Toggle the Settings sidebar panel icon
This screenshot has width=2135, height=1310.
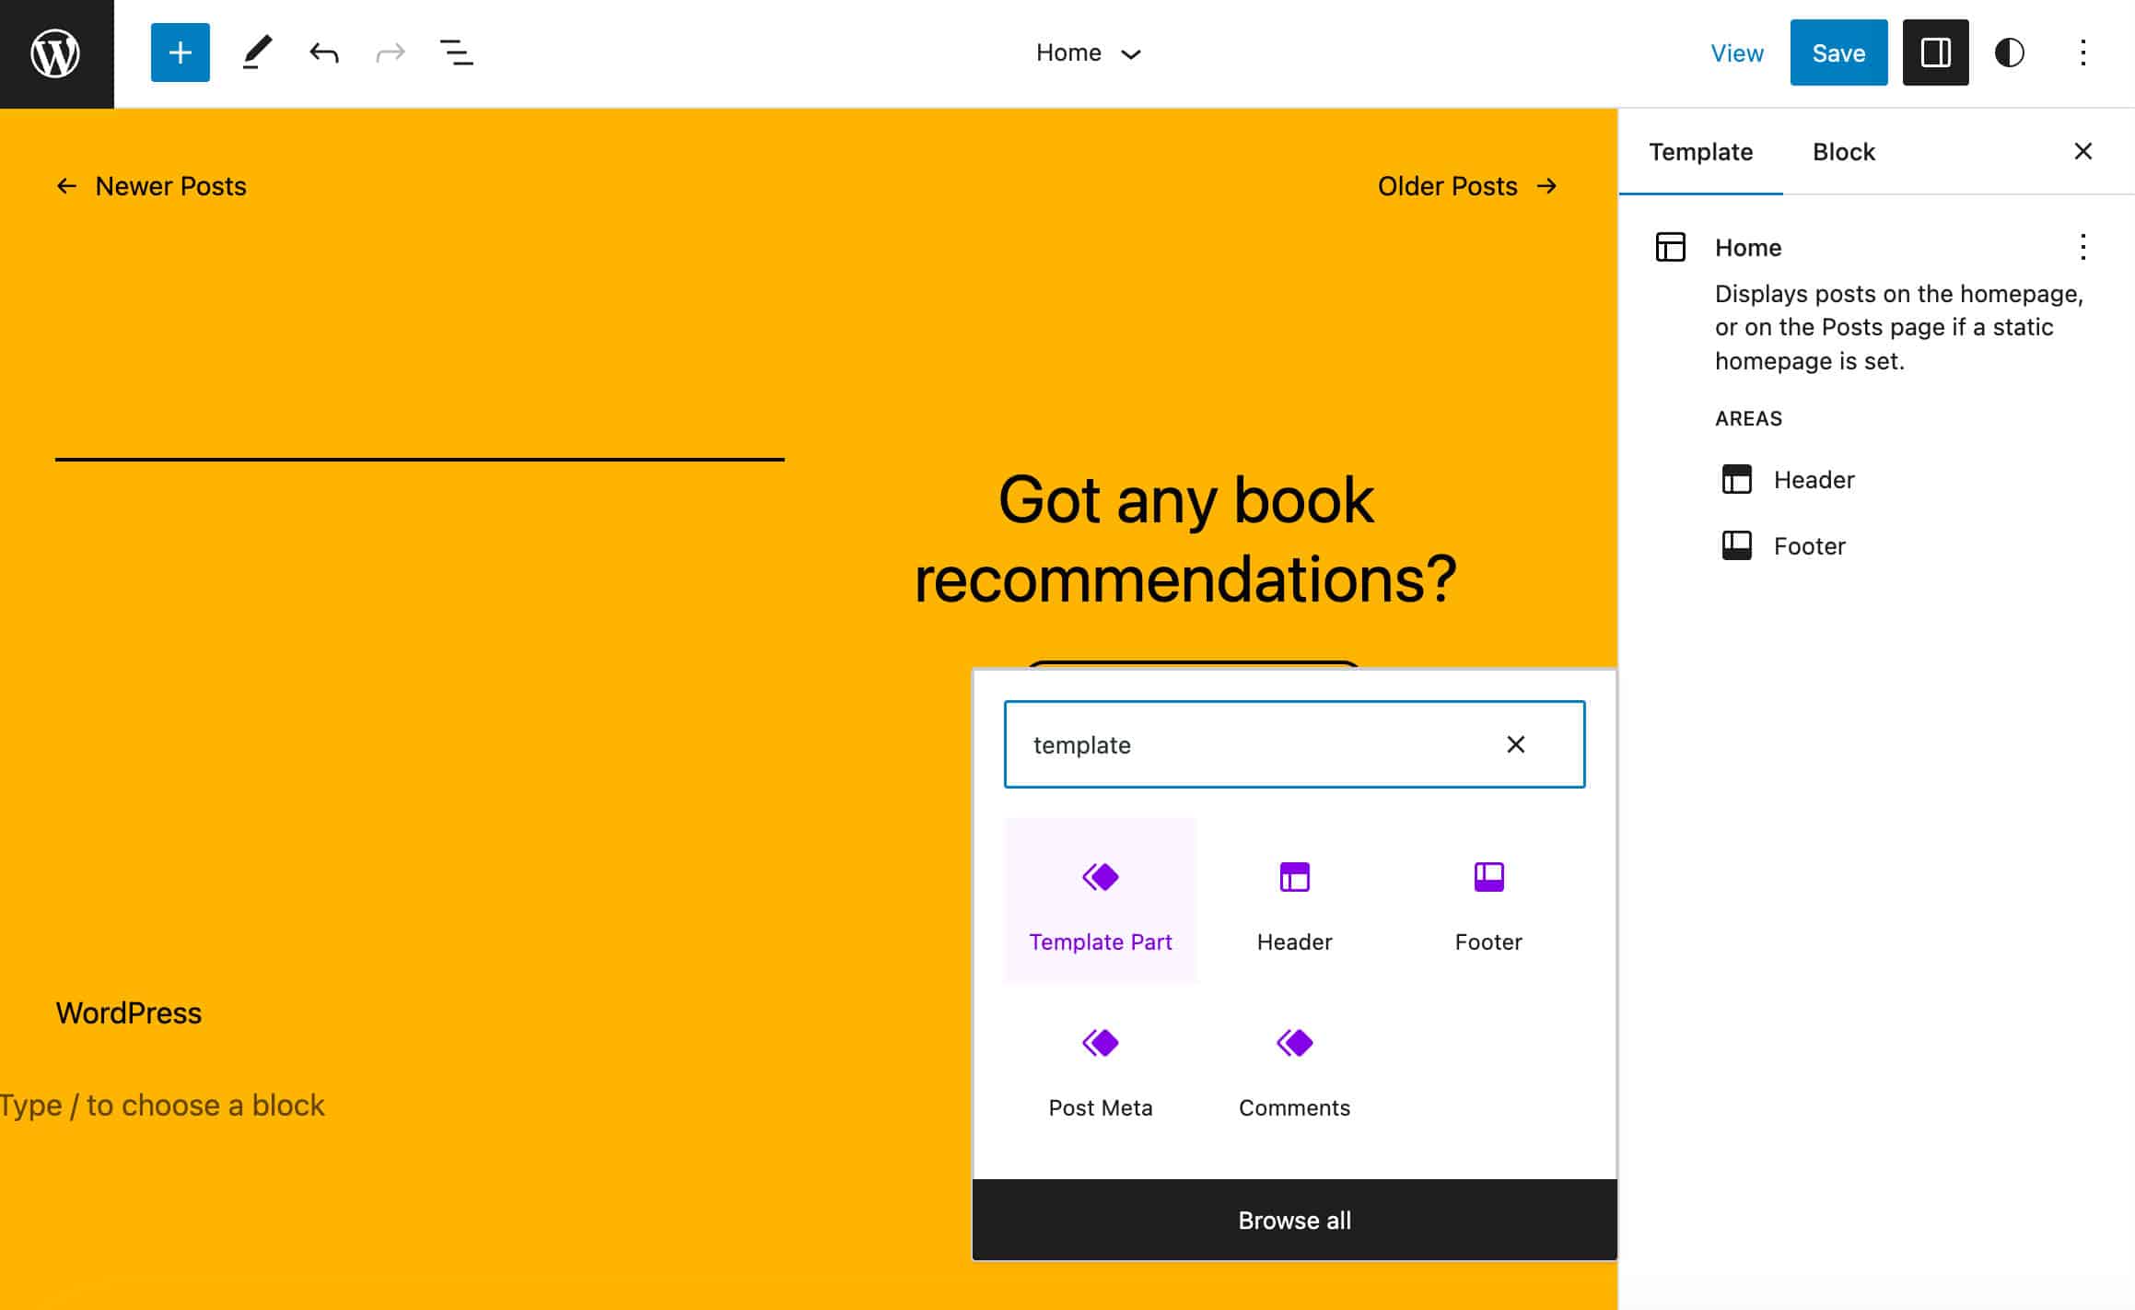(x=1935, y=52)
